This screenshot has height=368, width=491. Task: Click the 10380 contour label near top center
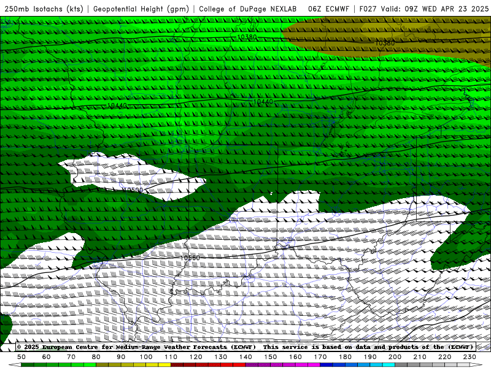[x=247, y=37]
